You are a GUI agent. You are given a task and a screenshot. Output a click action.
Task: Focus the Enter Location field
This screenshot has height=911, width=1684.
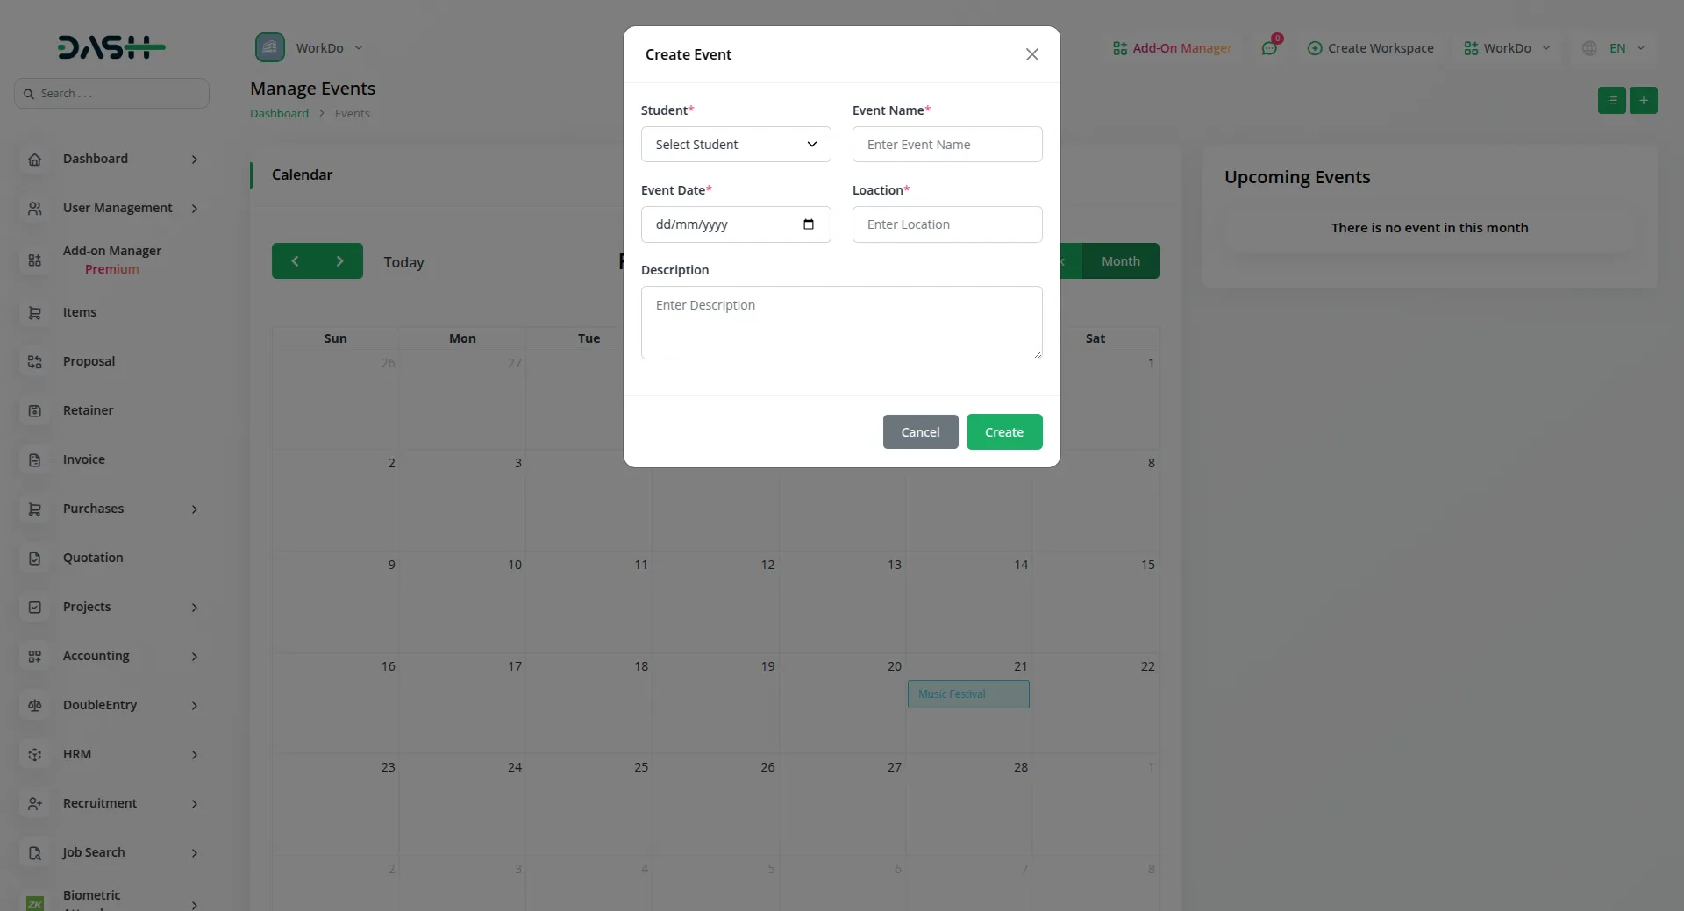947,224
